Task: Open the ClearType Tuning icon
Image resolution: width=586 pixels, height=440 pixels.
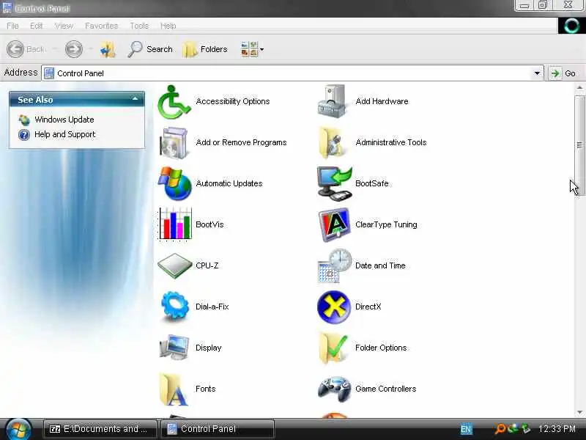Action: click(x=334, y=224)
